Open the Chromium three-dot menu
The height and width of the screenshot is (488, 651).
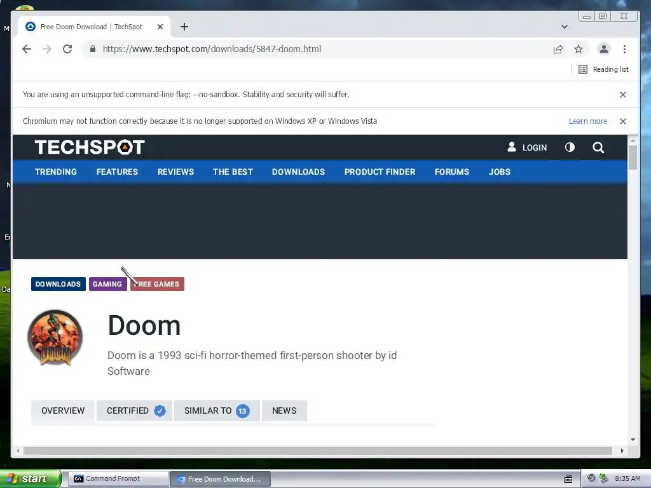(624, 49)
